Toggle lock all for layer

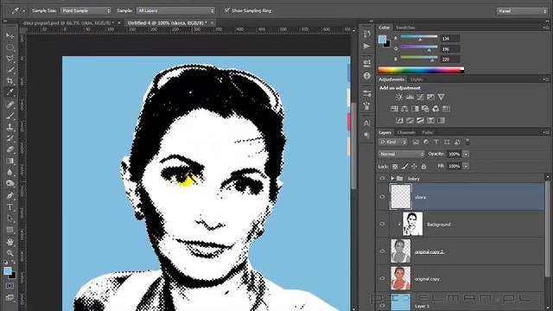[423, 167]
